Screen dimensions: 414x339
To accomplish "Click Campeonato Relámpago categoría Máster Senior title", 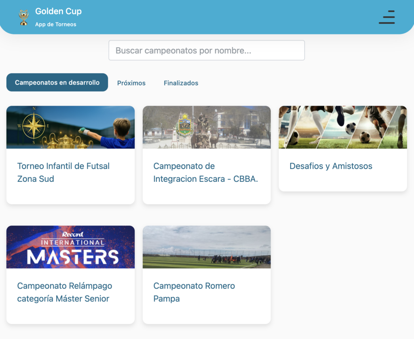I will 65,292.
